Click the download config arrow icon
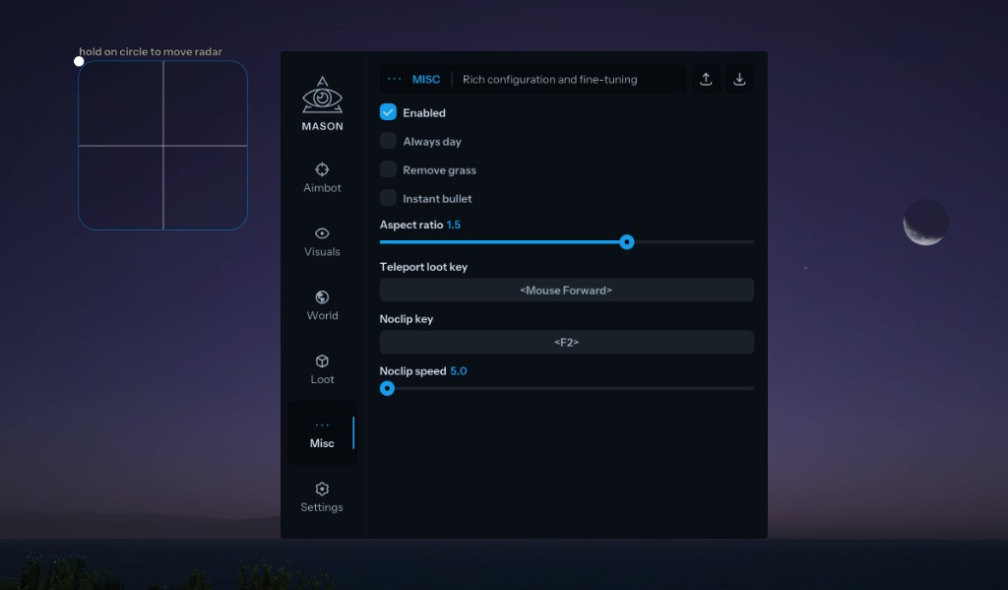 point(739,80)
